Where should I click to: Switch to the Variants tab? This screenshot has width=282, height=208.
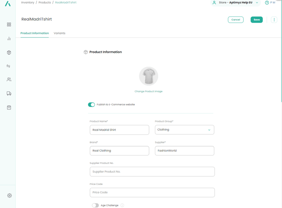pyautogui.click(x=59, y=33)
